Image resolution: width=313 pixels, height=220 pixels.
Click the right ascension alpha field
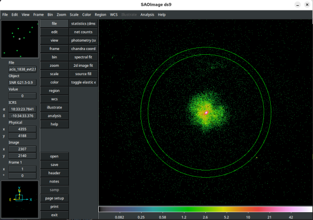(22, 109)
